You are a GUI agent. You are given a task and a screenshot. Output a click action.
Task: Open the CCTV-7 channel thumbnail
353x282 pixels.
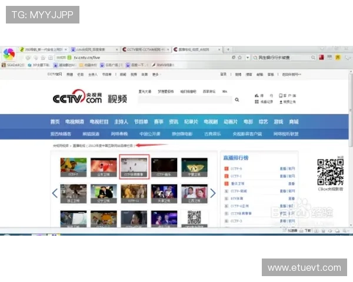tap(74, 167)
